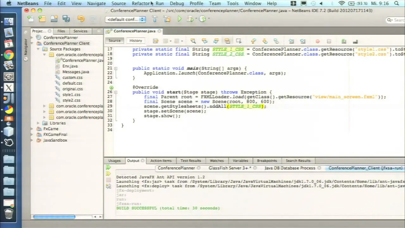Open the Test Results tab
This screenshot has height=228, width=405.
tap(190, 161)
